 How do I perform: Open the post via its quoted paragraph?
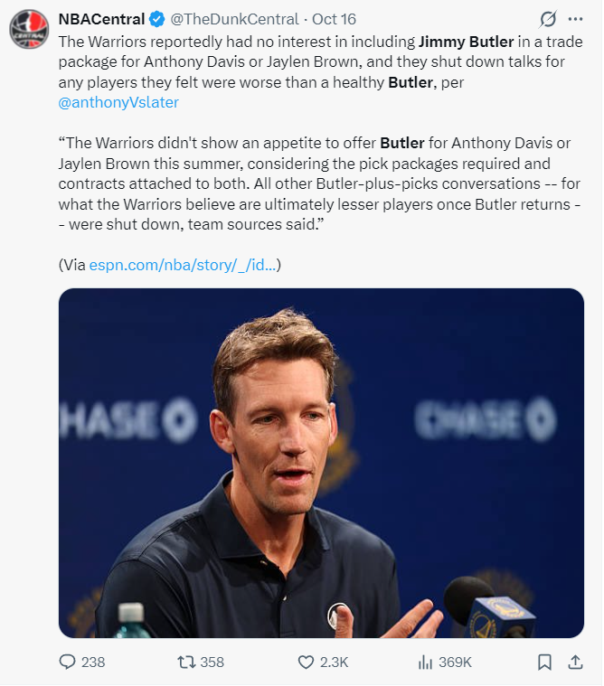click(x=319, y=183)
